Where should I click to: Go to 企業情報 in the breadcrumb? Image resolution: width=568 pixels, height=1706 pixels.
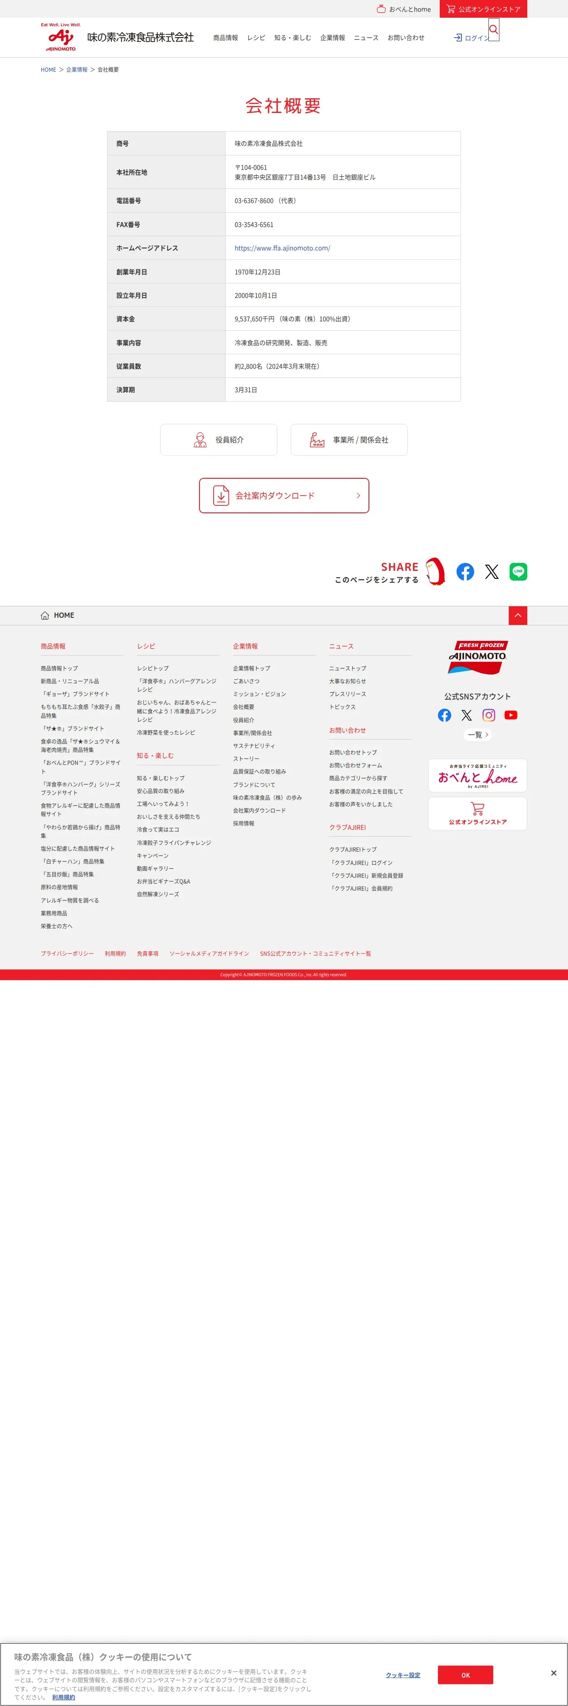(x=77, y=70)
